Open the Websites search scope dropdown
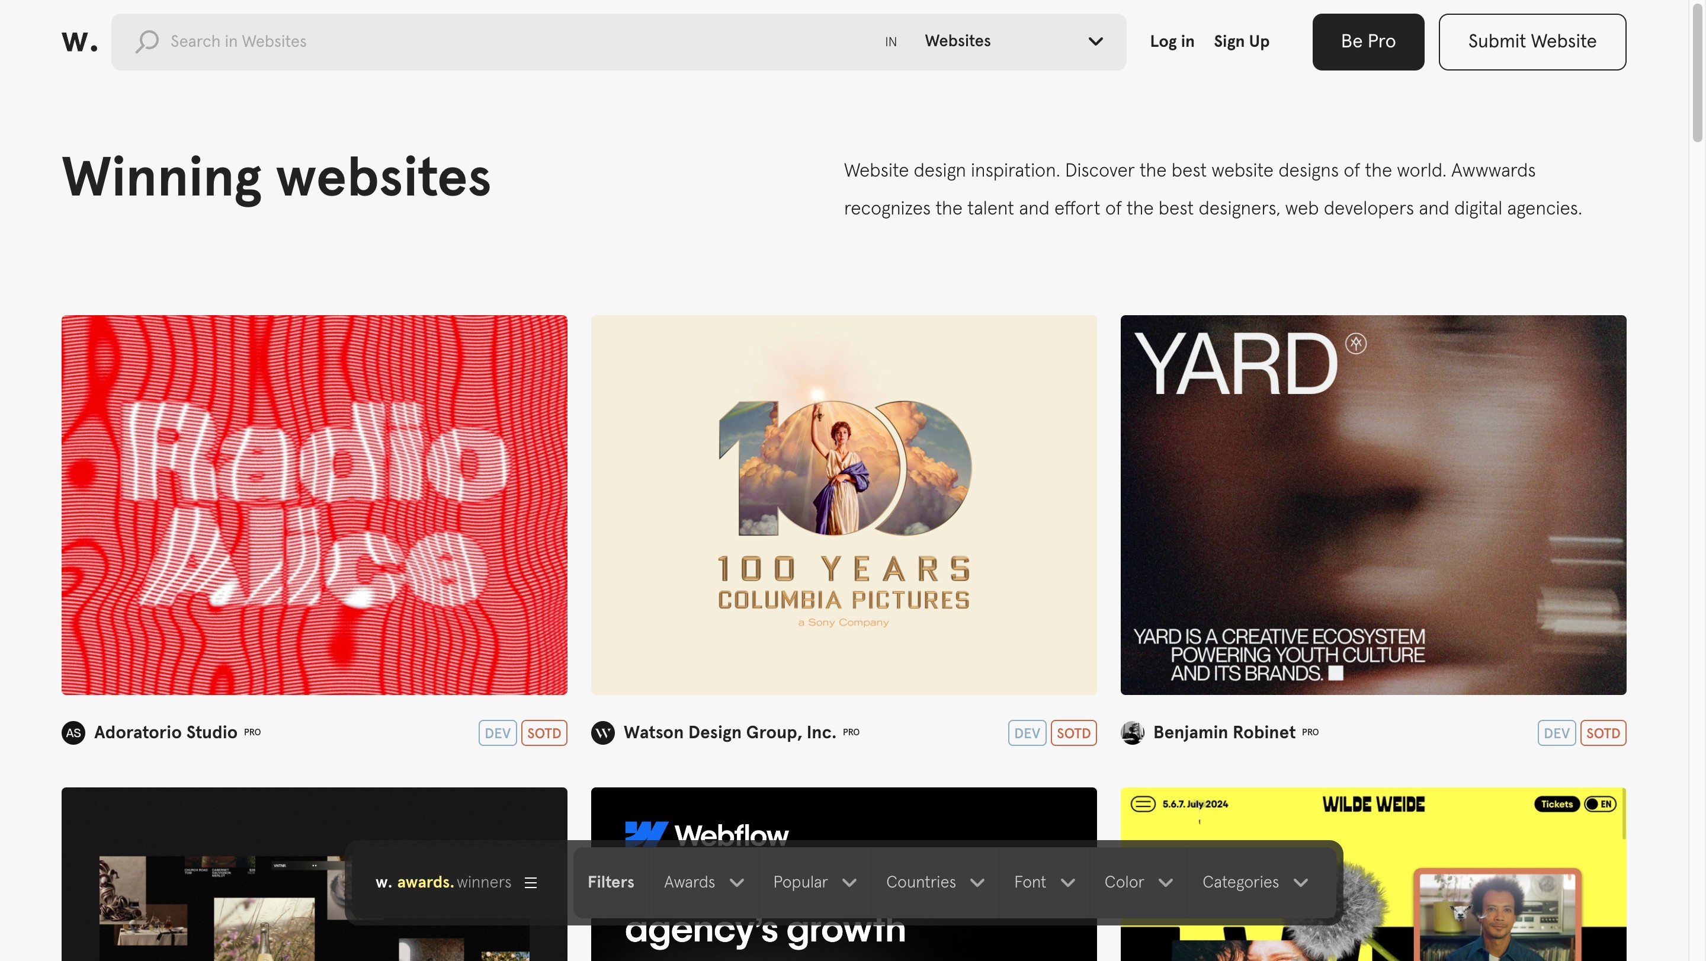This screenshot has width=1706, height=961. point(1014,41)
